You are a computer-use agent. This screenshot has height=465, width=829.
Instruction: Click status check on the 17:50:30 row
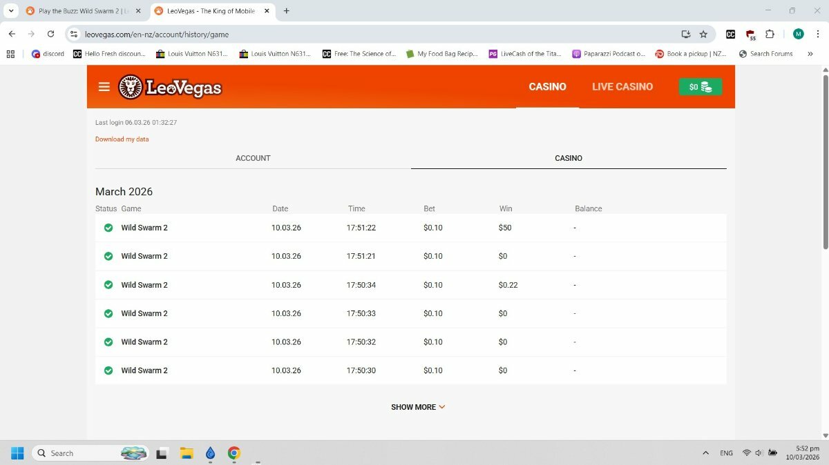(108, 370)
